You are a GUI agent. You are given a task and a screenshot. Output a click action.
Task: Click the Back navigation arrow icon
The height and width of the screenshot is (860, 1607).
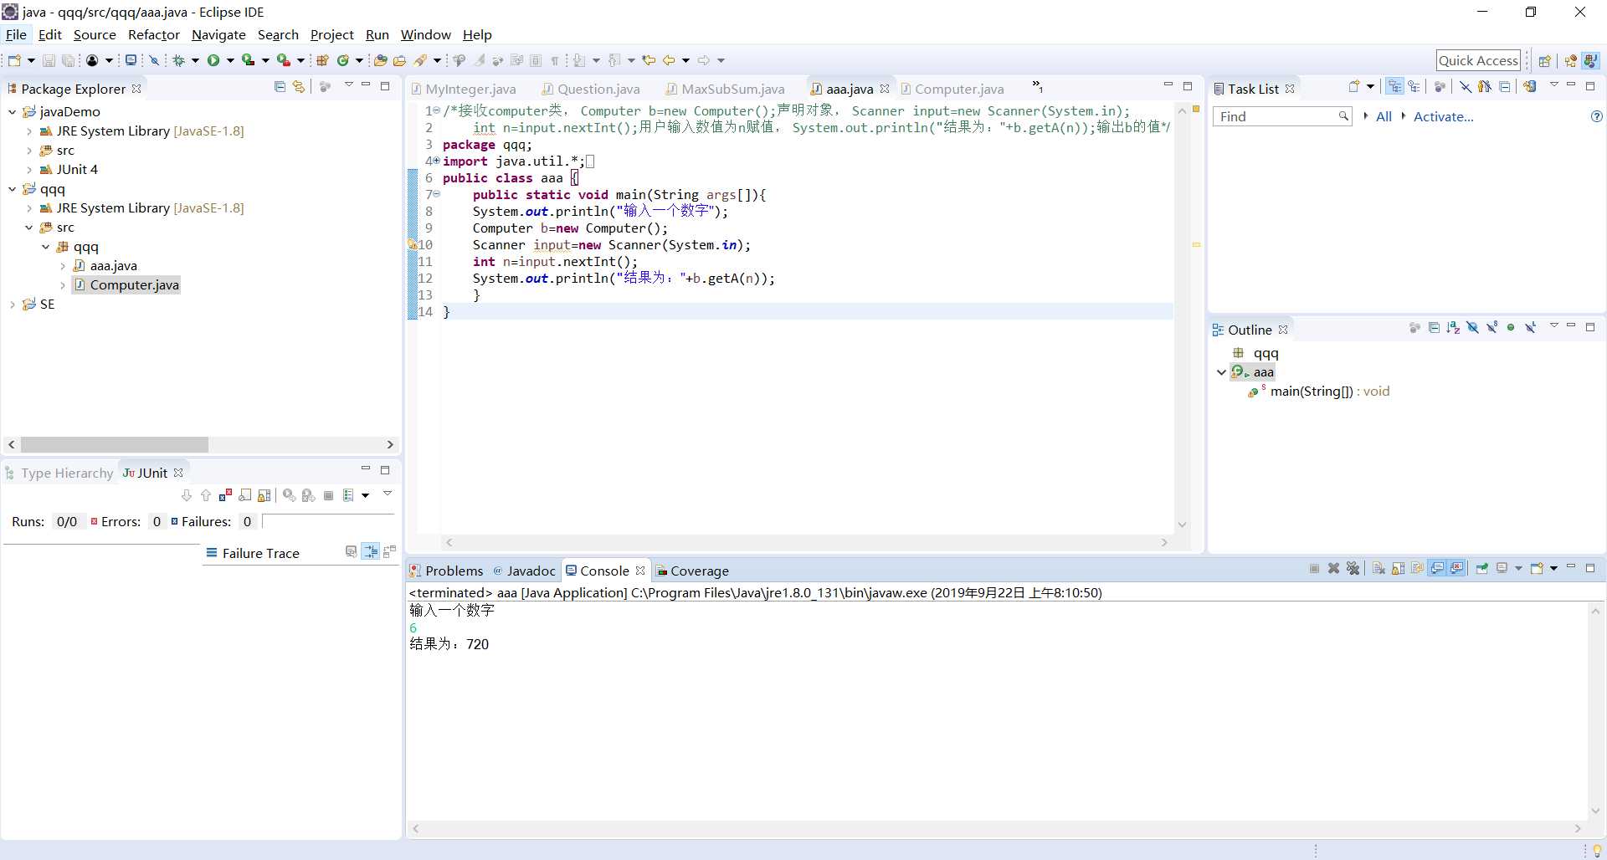point(669,60)
